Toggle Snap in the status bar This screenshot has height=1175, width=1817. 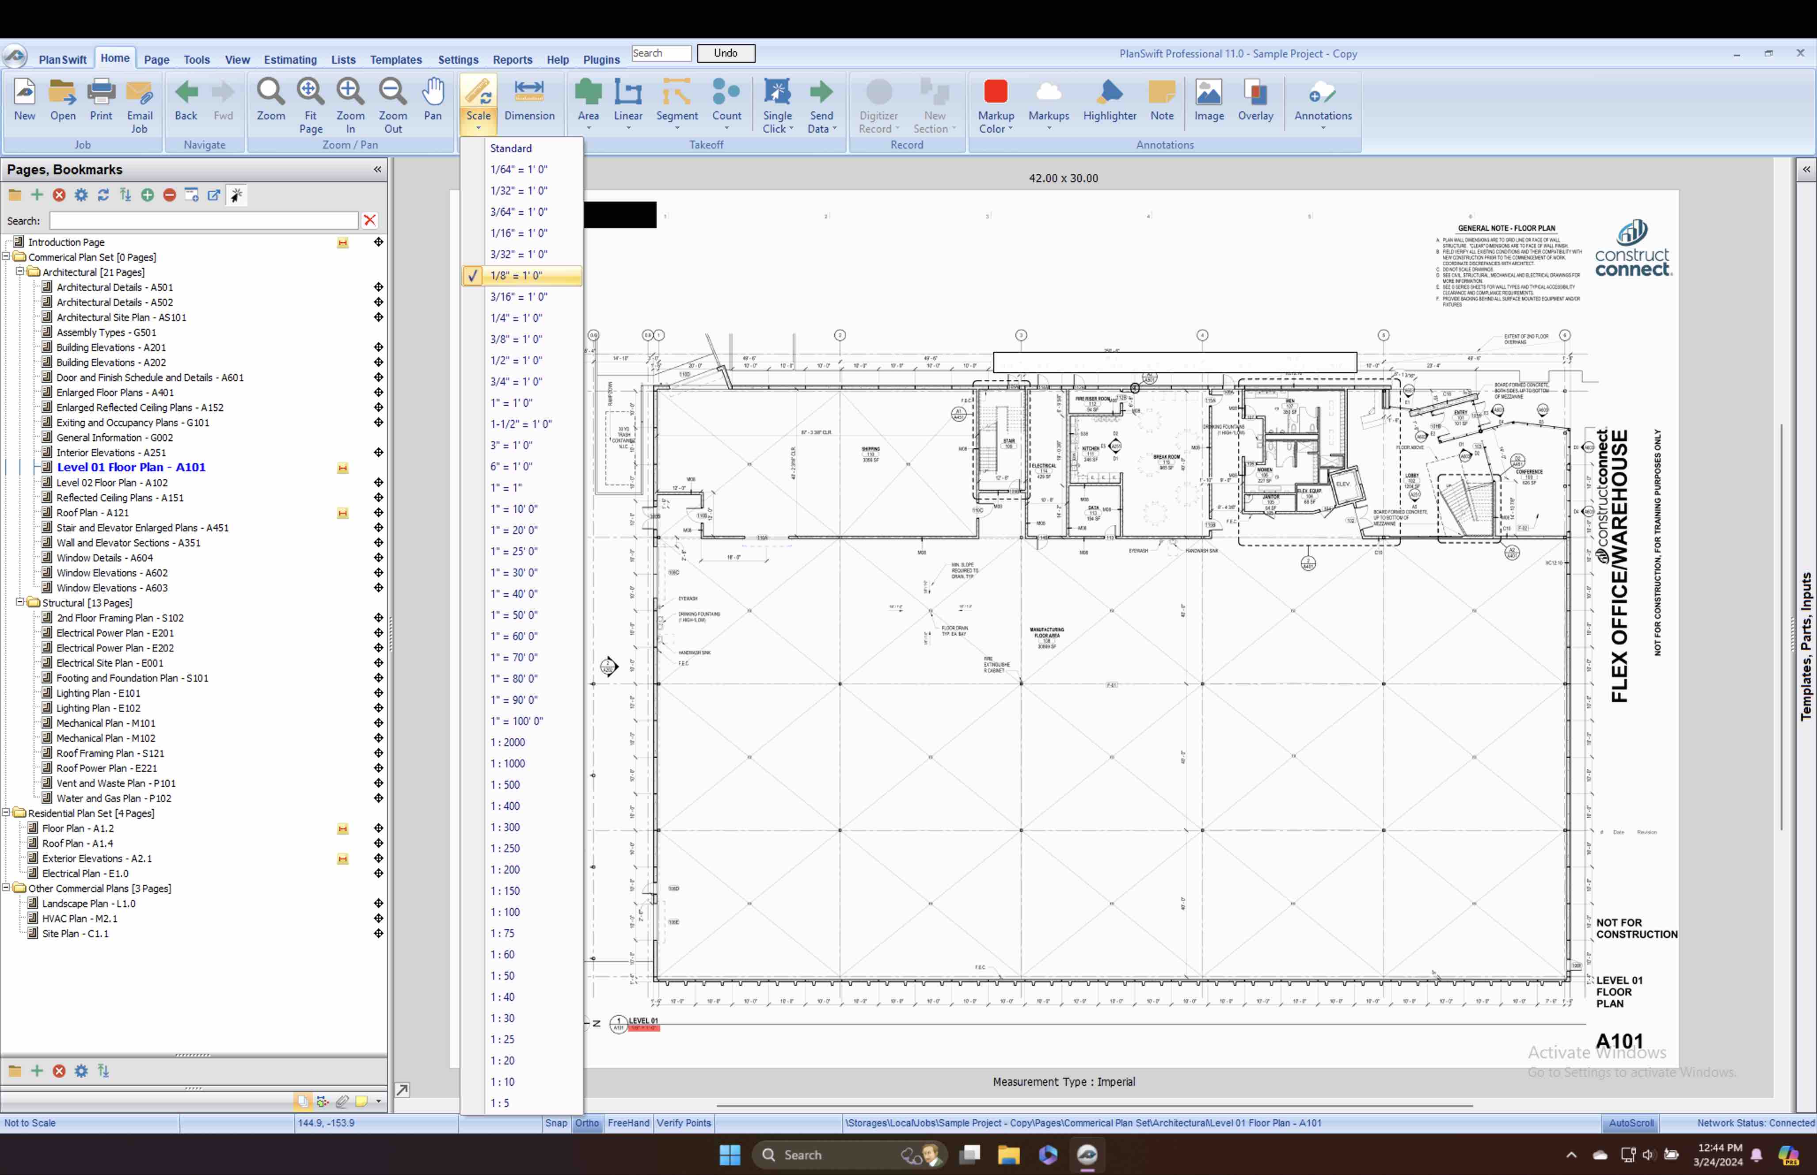tap(556, 1123)
